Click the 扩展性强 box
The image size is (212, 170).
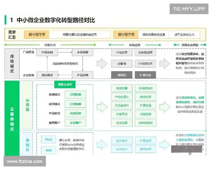coord(146,105)
